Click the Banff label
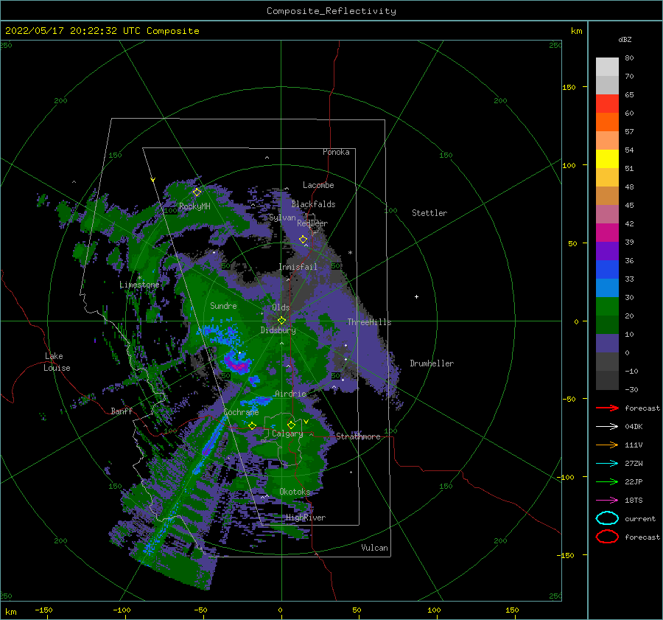The image size is (663, 620). (x=122, y=411)
